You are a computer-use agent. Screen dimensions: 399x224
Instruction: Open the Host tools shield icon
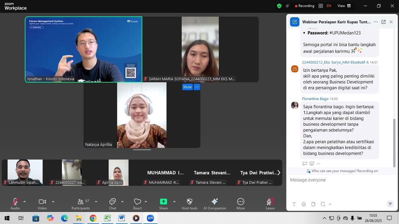pos(189,204)
